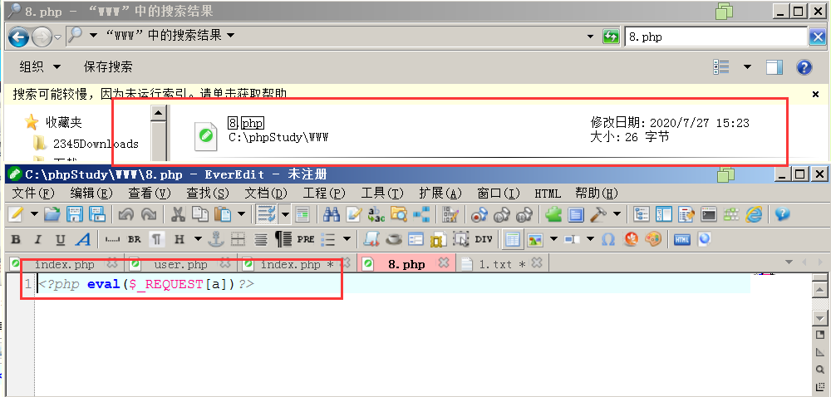The width and height of the screenshot is (831, 397).
Task: Redo the last undone edit
Action: pos(149,213)
